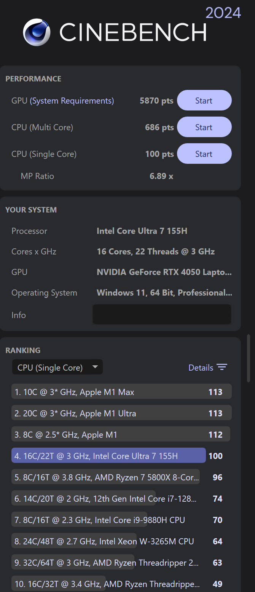Screen dimensions: 255x592
Task: Start the CPU Multi Core test
Action: [204, 127]
